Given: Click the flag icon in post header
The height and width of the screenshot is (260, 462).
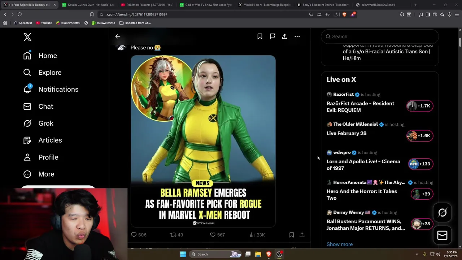Looking at the screenshot, I should coord(273,36).
